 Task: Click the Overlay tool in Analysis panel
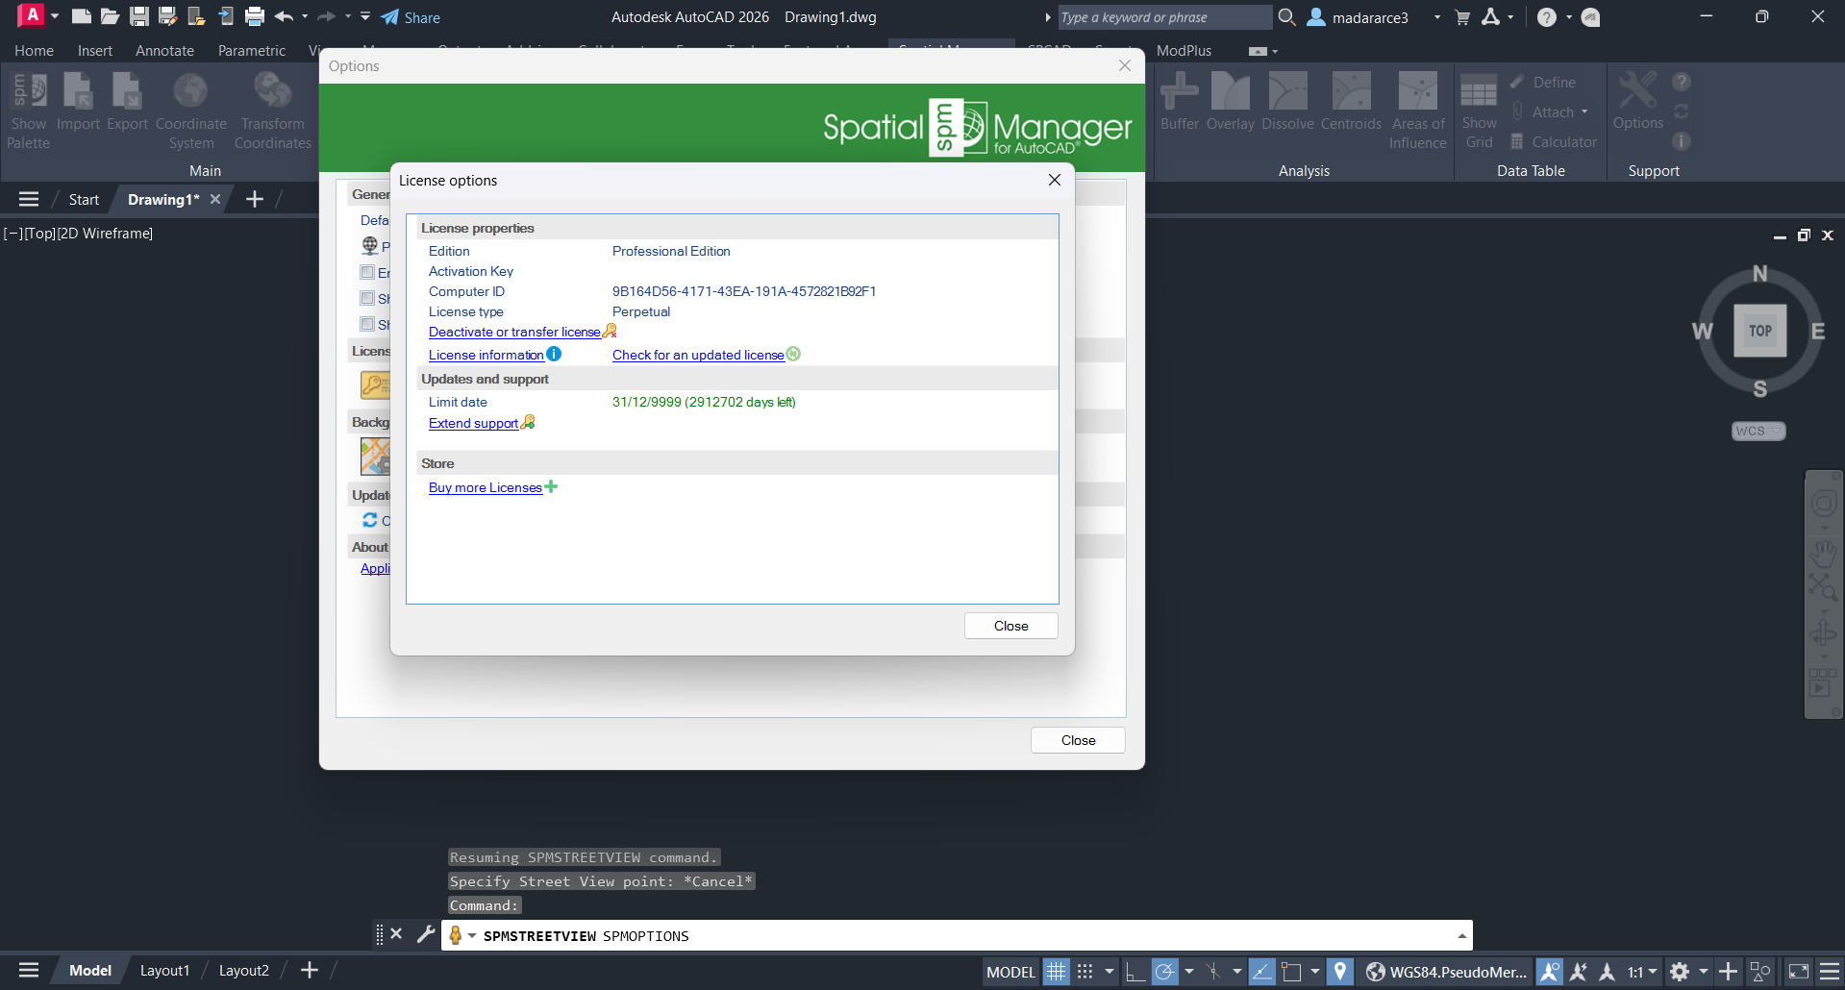pos(1231,101)
